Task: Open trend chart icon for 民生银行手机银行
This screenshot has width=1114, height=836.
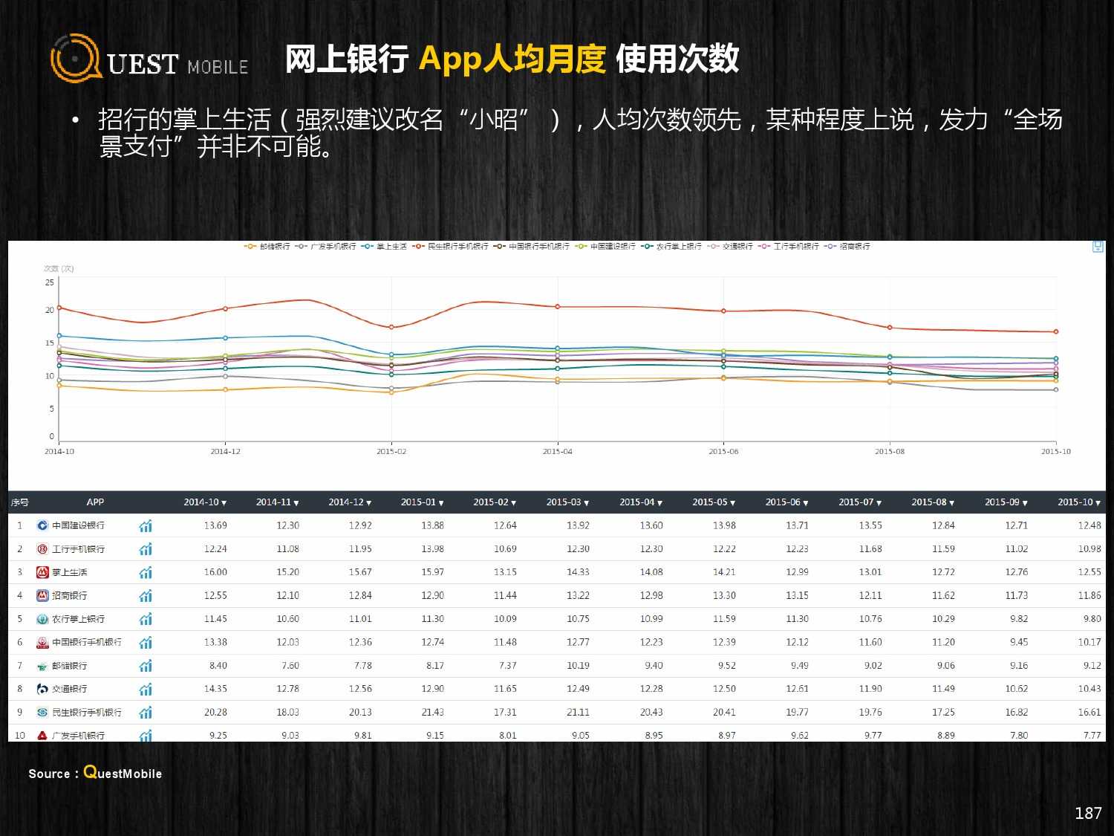Action: (146, 713)
